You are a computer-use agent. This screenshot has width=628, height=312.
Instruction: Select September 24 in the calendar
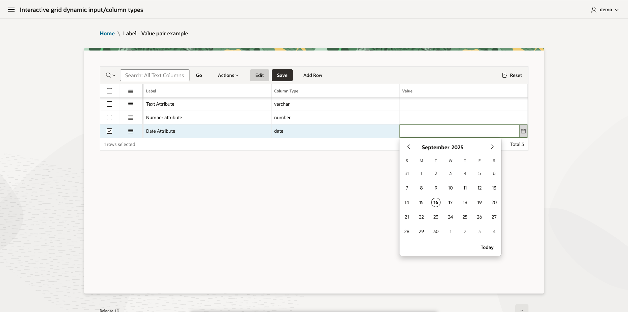click(450, 217)
